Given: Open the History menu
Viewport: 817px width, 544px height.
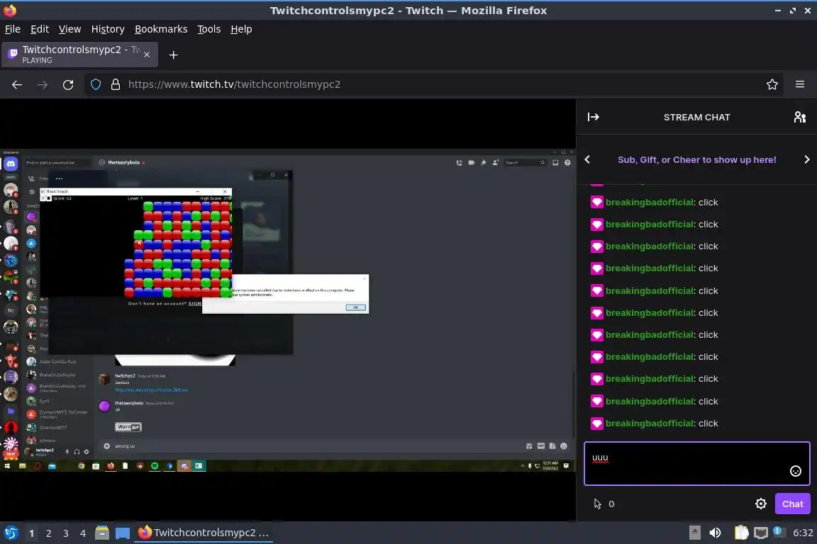Looking at the screenshot, I should (108, 29).
